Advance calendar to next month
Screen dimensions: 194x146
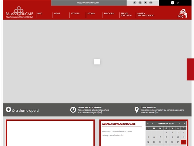click(x=179, y=124)
